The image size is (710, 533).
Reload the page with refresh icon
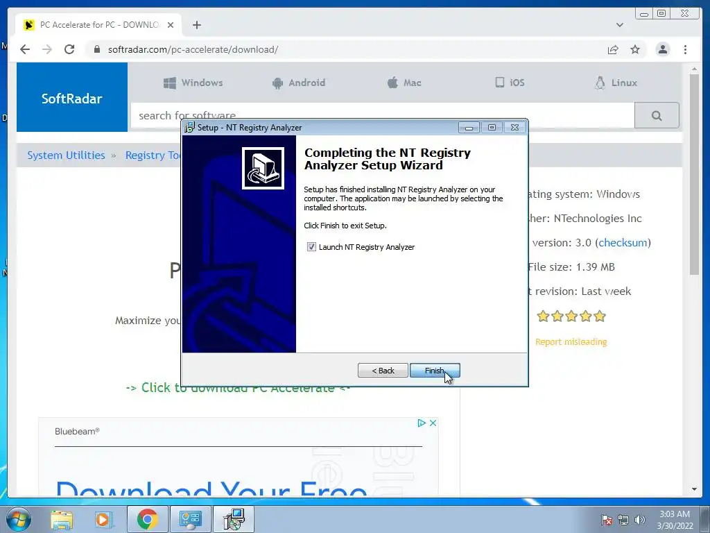coord(69,49)
